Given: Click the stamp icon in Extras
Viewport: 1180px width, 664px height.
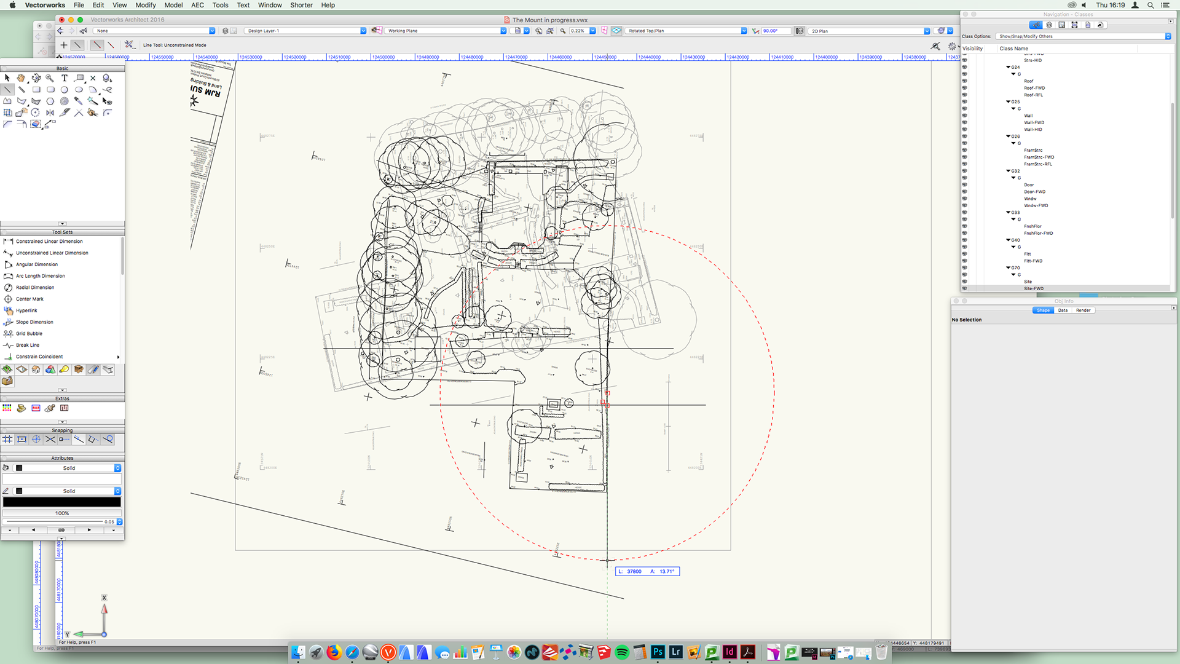Looking at the screenshot, I should coord(50,408).
